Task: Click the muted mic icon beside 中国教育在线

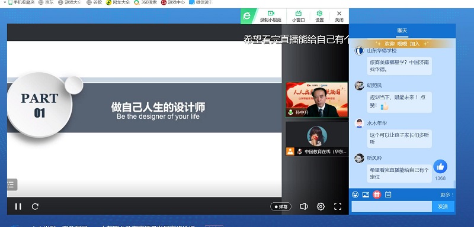Action: click(300, 152)
